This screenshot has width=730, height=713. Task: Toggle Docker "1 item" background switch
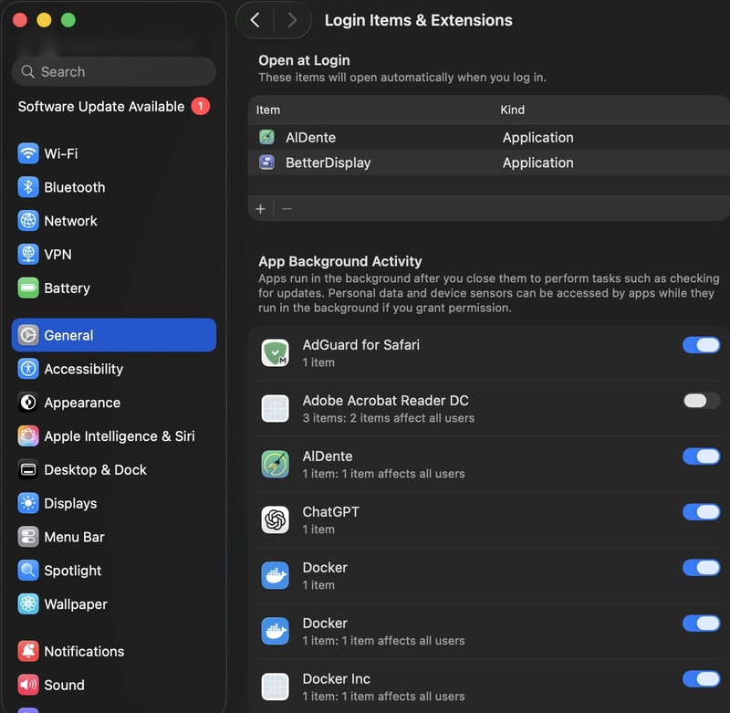coord(701,568)
